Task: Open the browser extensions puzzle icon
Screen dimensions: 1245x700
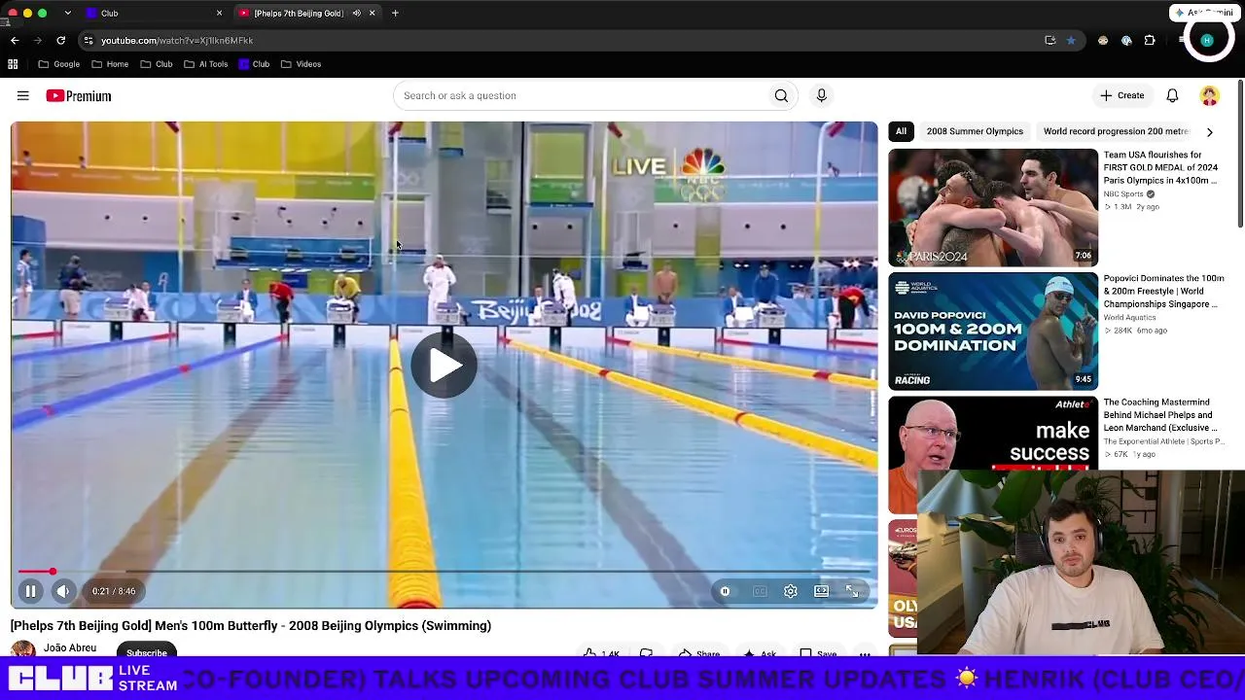Action: [1150, 40]
